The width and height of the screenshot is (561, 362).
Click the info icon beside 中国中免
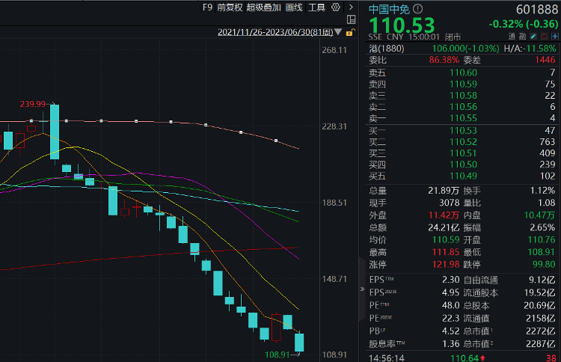417,8
